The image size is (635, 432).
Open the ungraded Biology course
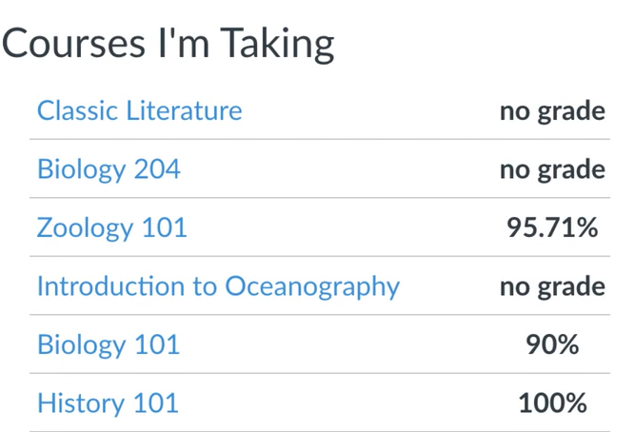(109, 169)
